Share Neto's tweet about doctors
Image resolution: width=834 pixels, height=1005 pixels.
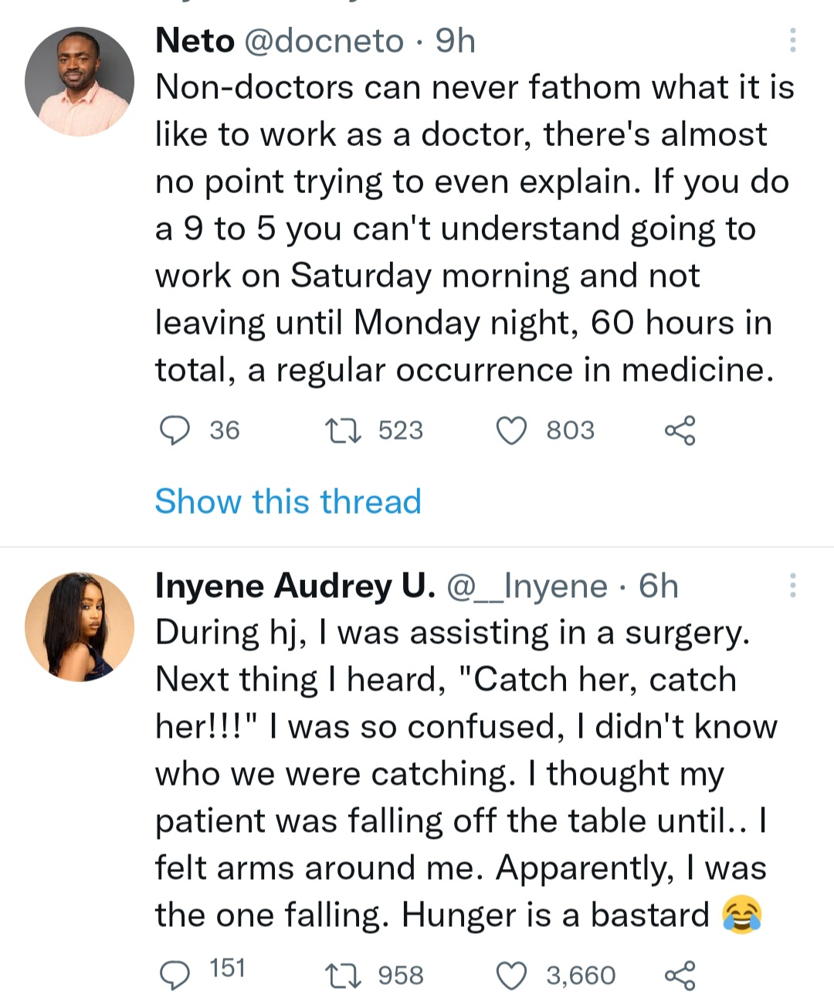[680, 430]
